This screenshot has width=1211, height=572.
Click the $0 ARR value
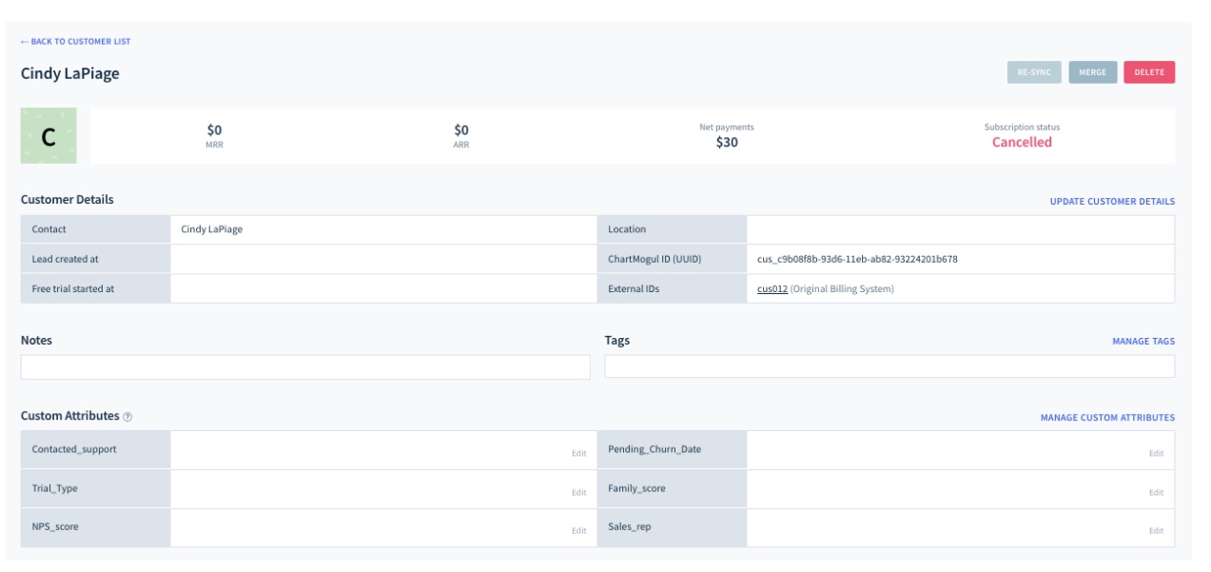[461, 130]
